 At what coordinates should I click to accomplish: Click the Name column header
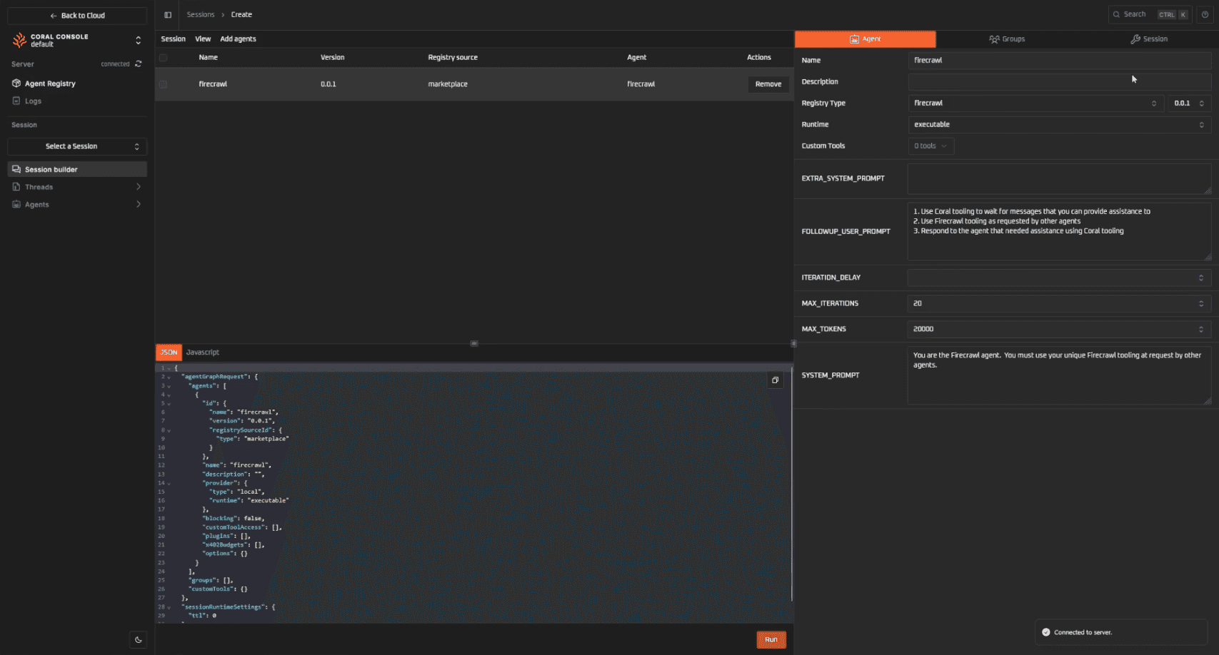point(209,58)
